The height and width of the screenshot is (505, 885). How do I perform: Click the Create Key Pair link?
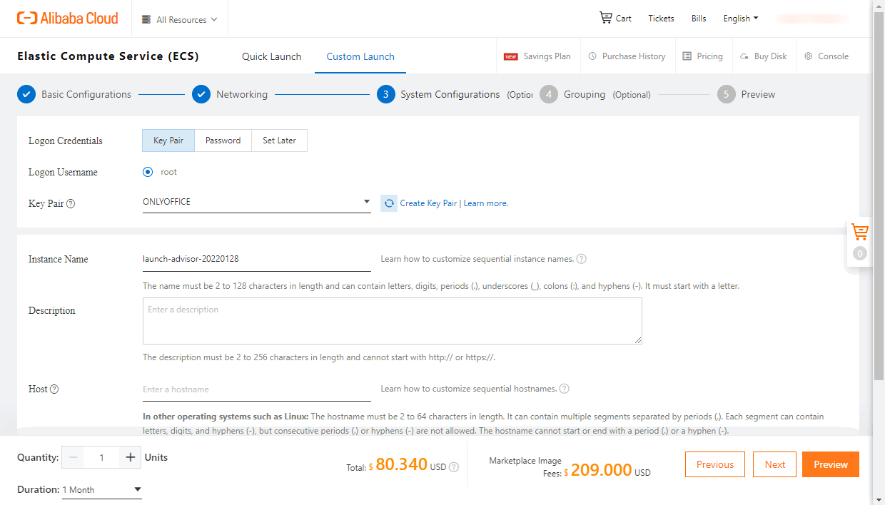tap(428, 203)
